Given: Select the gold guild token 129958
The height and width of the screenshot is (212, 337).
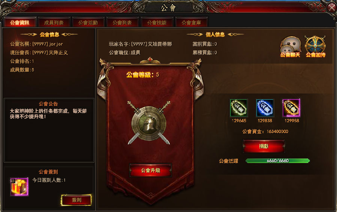Looking at the screenshot, I should click(291, 108).
